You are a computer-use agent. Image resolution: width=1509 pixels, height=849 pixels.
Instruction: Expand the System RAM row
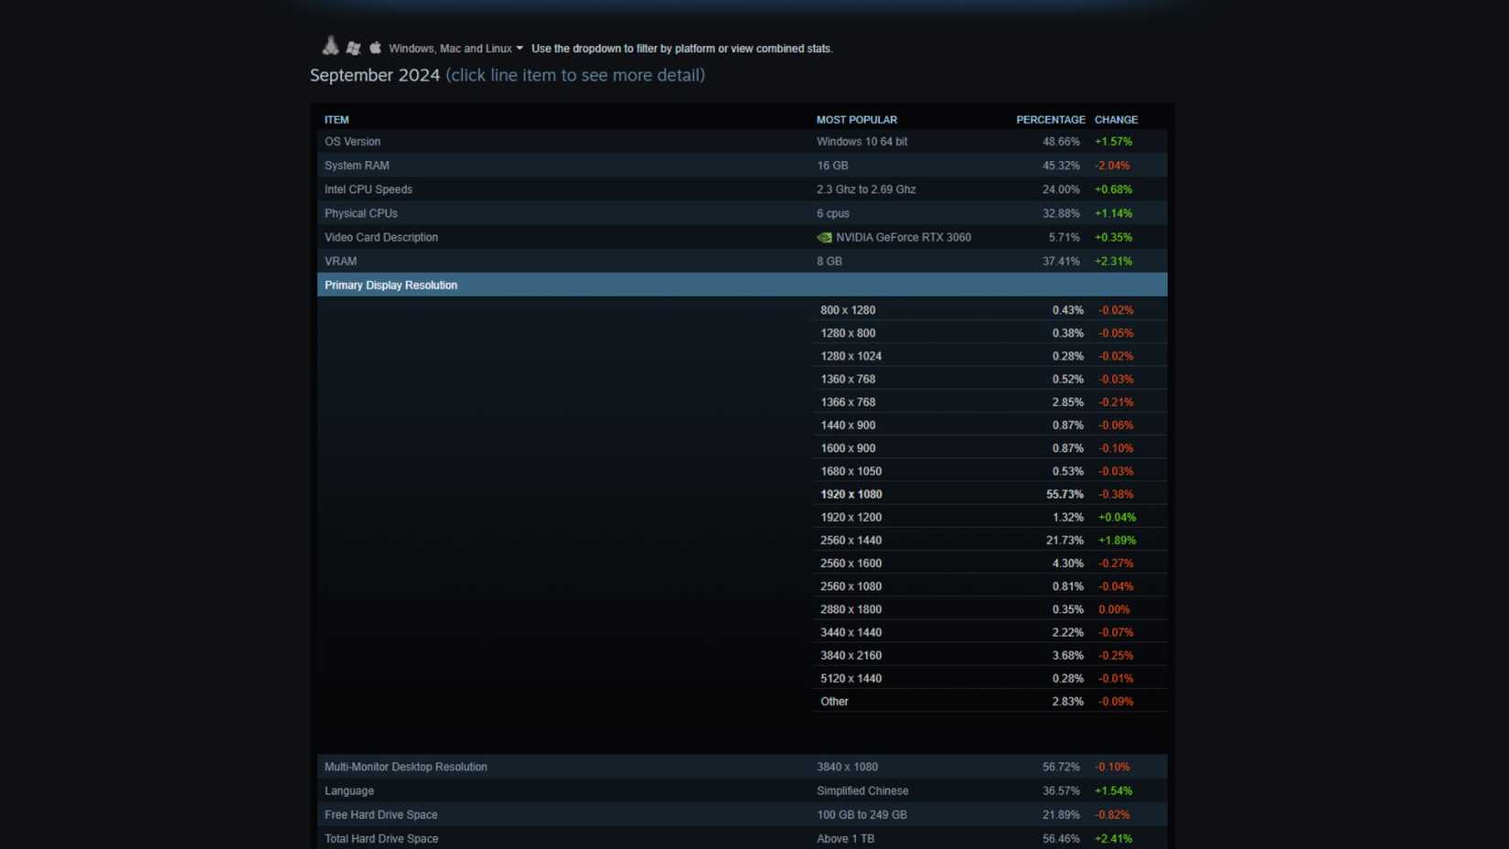(742, 166)
